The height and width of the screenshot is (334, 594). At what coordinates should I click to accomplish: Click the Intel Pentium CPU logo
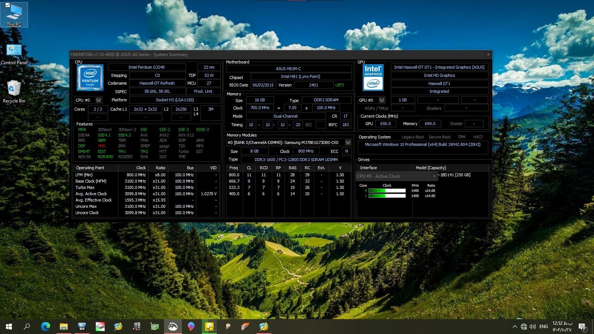(90, 78)
